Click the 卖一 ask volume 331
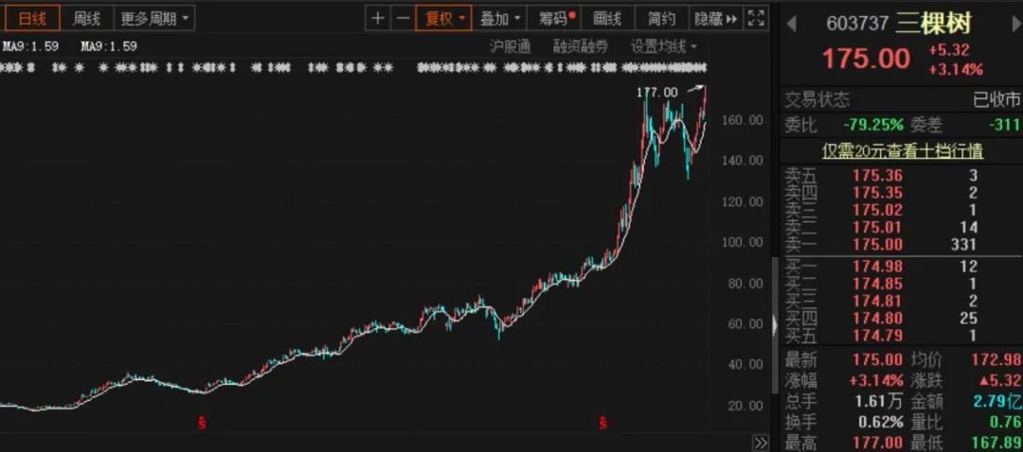Screen dimensions: 1023x452 963,246
